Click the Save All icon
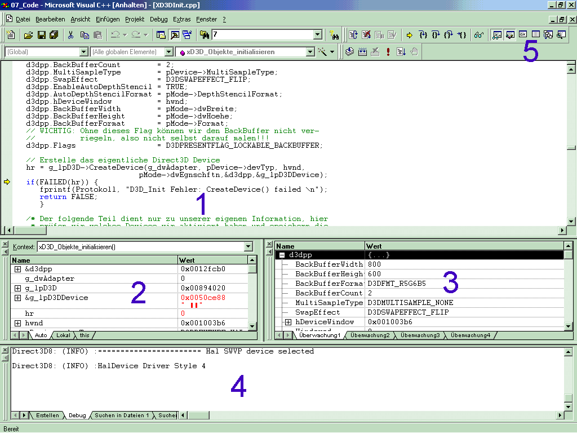 click(x=54, y=35)
